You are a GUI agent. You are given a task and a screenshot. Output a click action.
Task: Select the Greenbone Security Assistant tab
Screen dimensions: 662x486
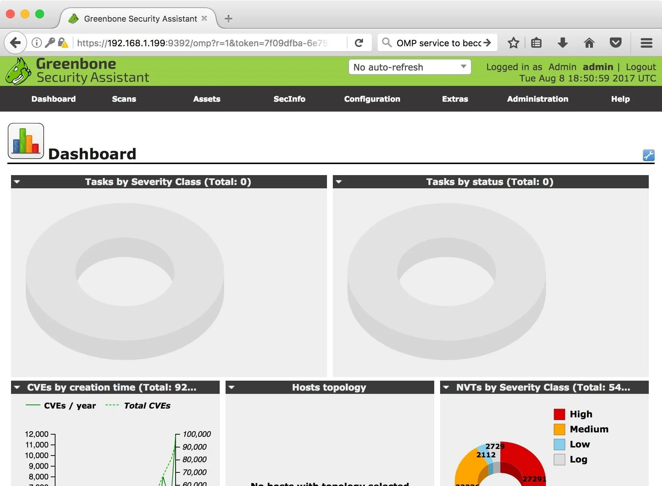click(x=138, y=18)
